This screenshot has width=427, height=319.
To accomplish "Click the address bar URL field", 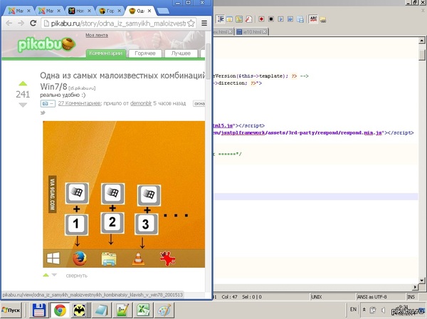I will click(114, 23).
